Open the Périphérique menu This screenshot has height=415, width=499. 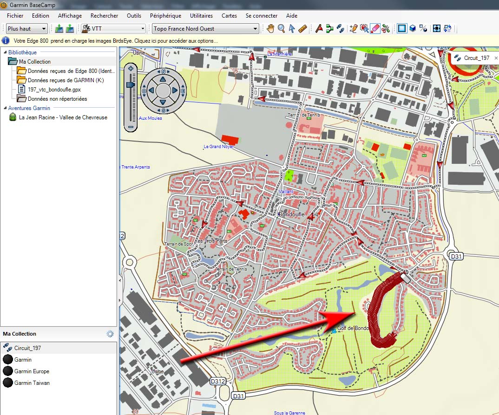coord(165,16)
